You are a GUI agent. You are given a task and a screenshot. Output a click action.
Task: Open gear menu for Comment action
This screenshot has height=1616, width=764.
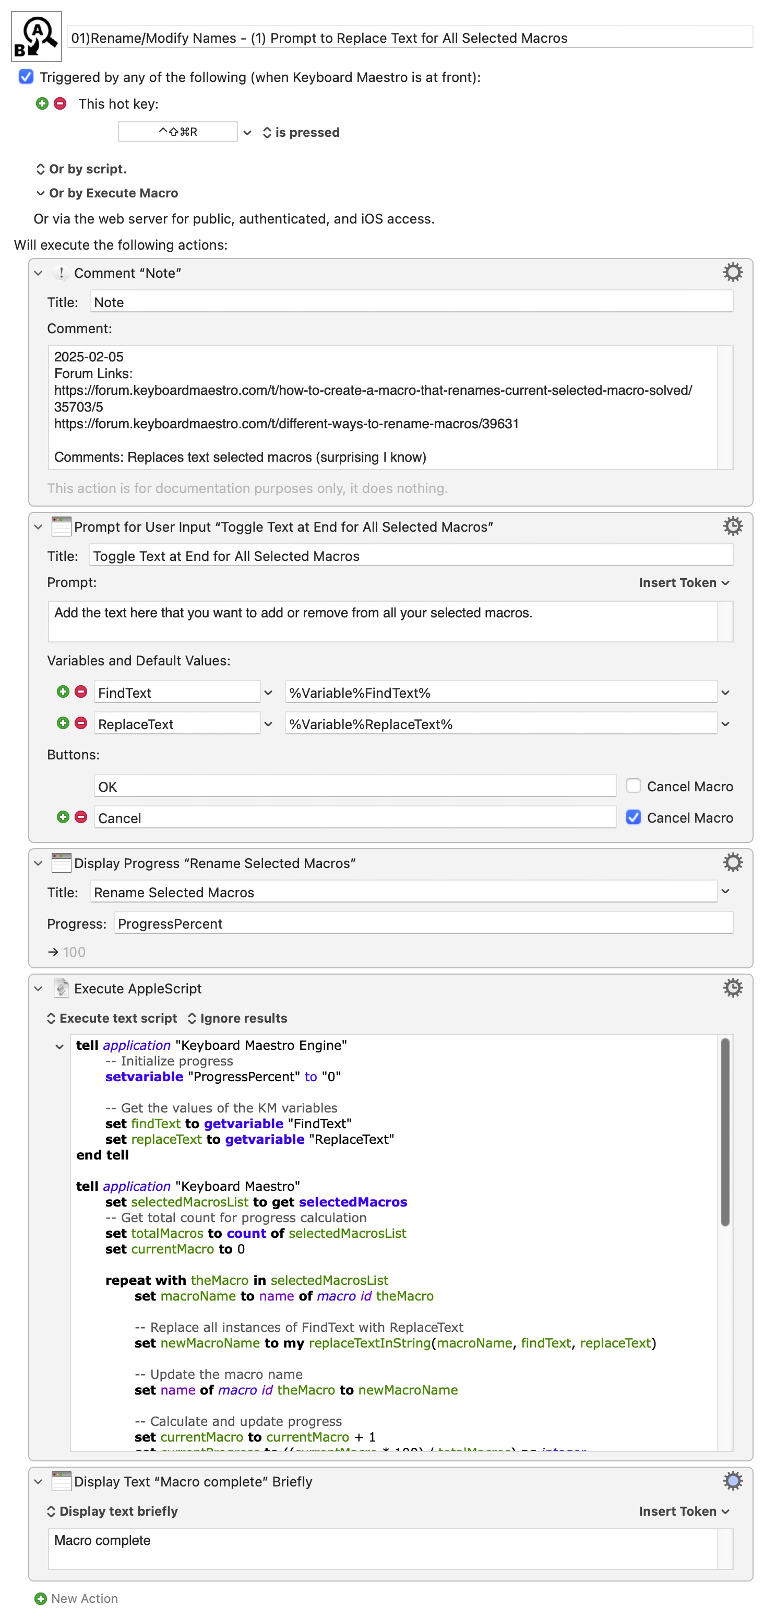(x=733, y=272)
